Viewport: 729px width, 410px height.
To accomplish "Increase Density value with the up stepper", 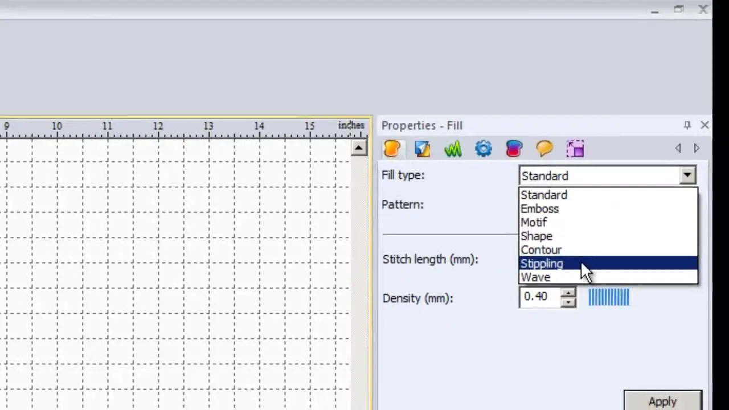I will coord(568,293).
